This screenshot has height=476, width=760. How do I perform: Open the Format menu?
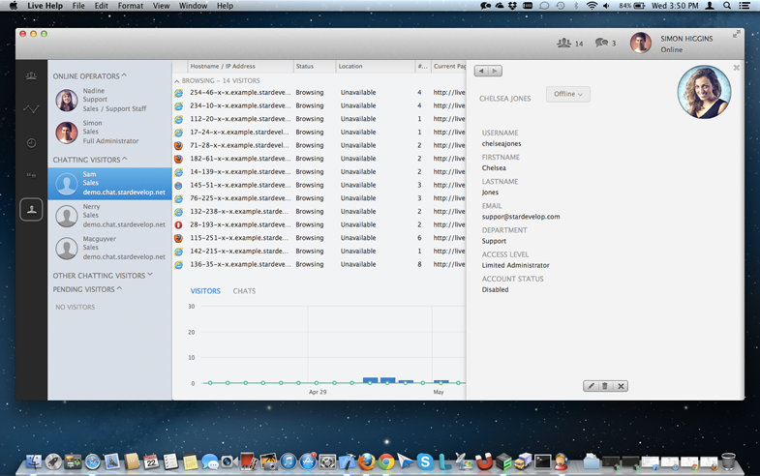tap(131, 6)
